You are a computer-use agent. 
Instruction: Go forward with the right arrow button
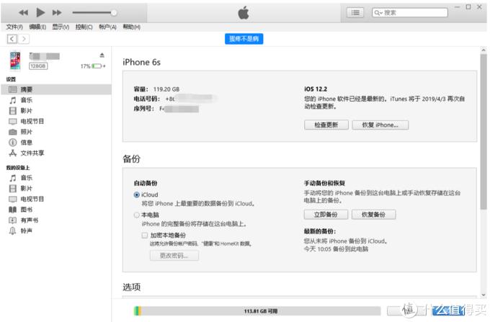(24, 39)
